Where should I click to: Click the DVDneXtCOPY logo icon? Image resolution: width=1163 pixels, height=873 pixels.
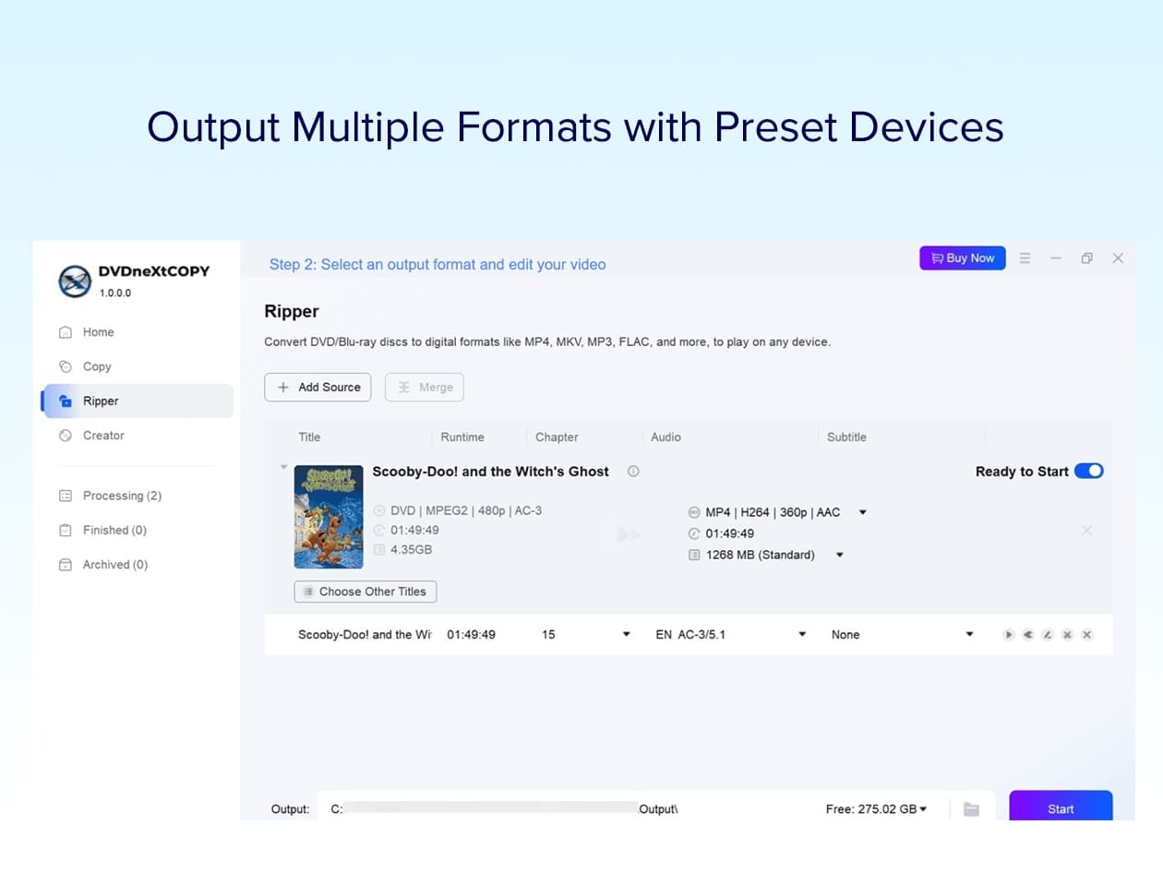[x=75, y=281]
